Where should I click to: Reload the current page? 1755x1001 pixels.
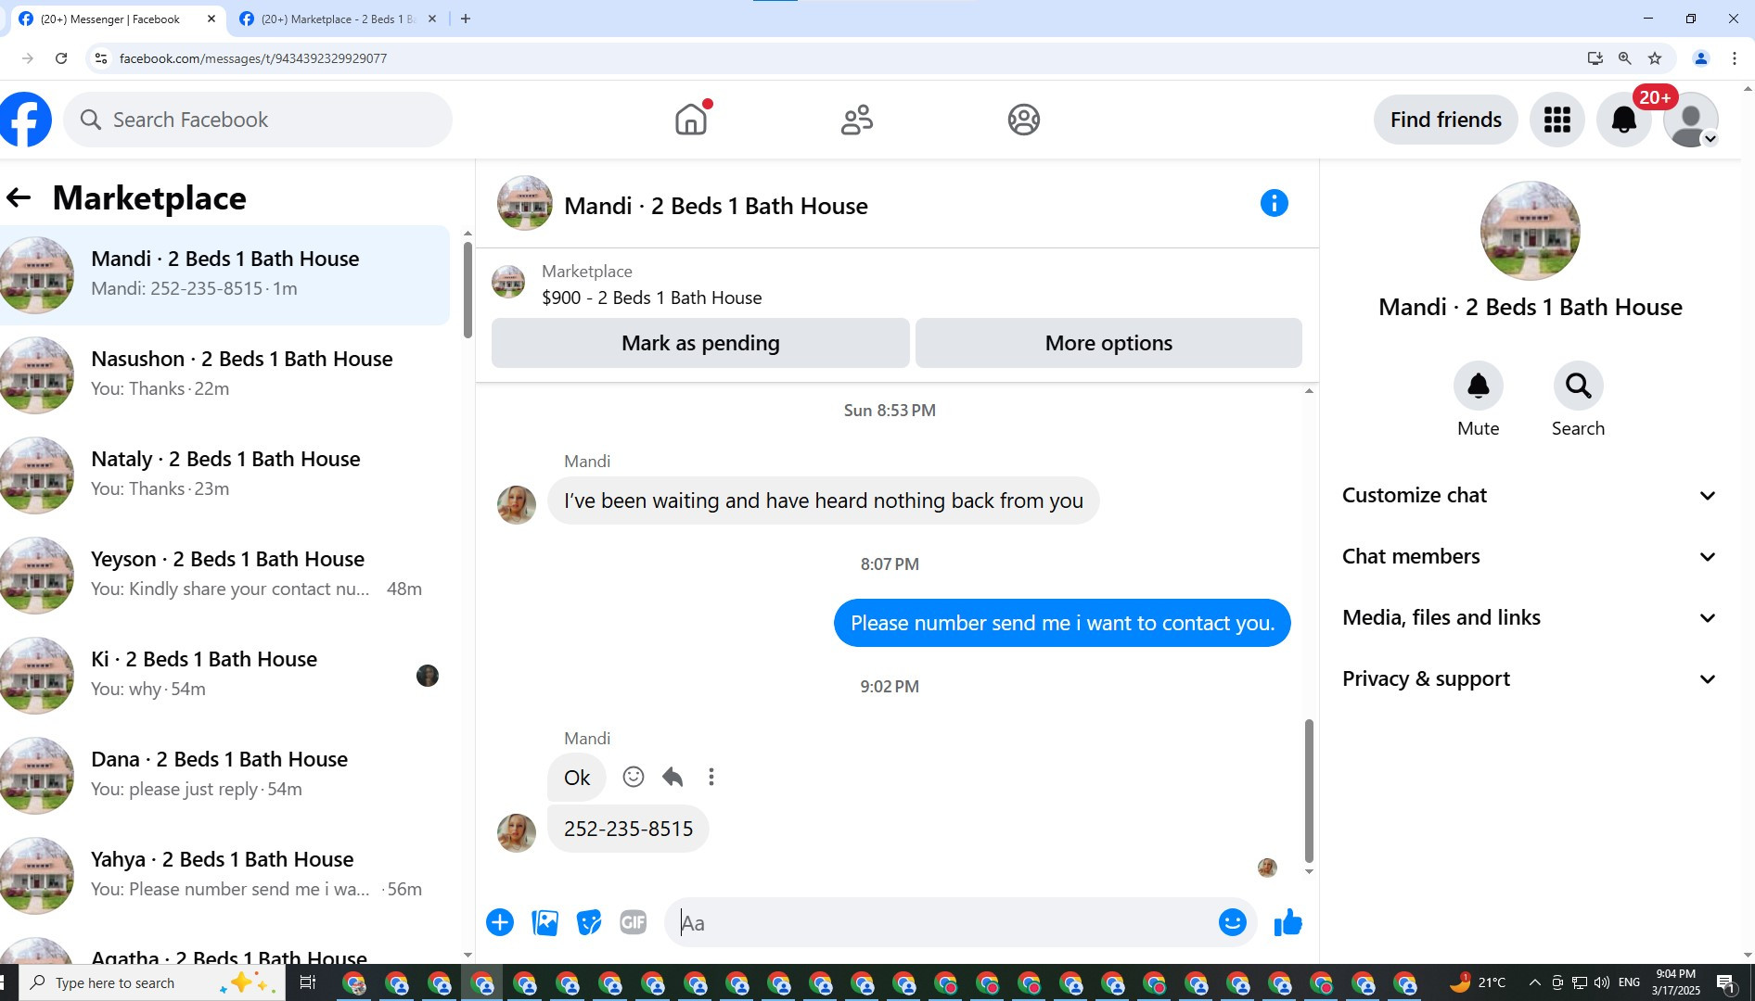(x=61, y=58)
